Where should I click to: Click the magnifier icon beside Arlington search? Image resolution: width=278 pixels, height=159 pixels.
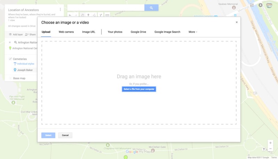pyautogui.click(x=16, y=42)
